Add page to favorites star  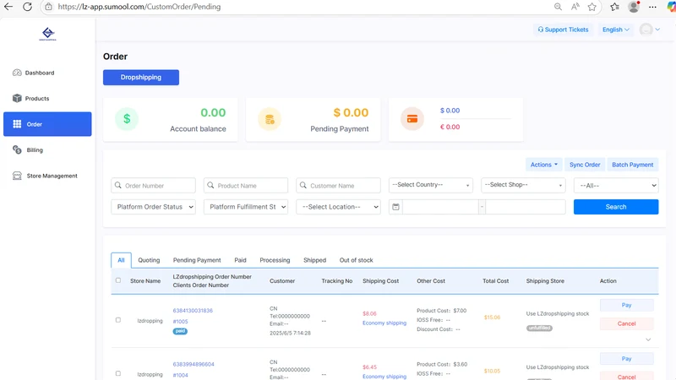(x=592, y=7)
